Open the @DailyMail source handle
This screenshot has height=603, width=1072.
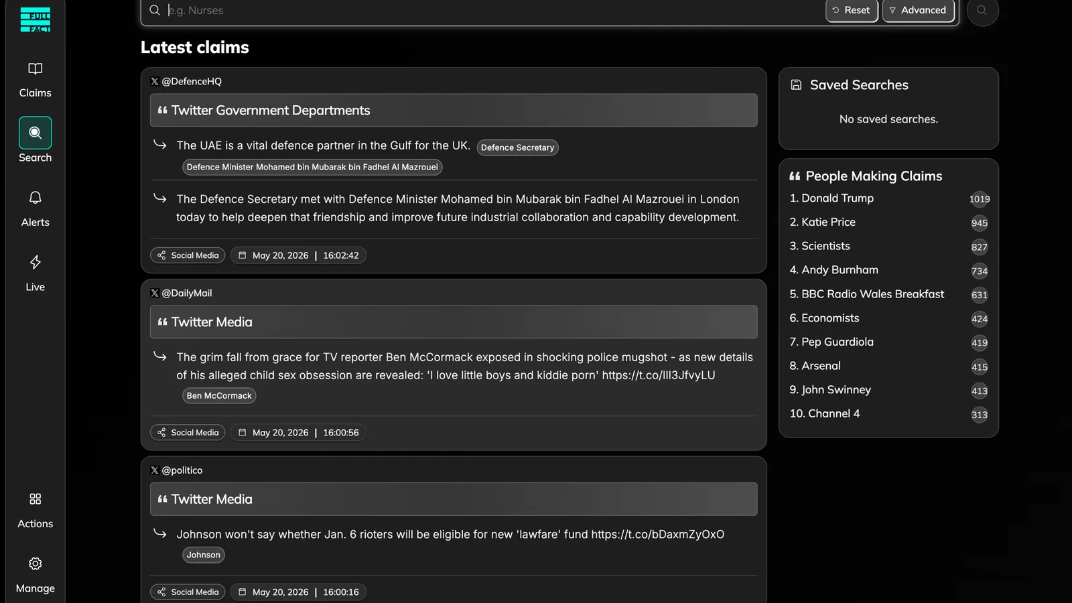pos(187,293)
